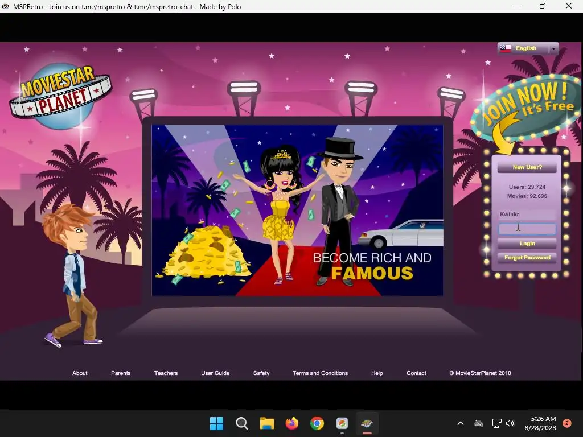Click the MSPRetro title bar app icon
The height and width of the screenshot is (437, 583).
[x=6, y=6]
